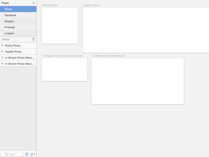Click the In-Stream Photo (Maximum) artboard title
This screenshot has width=209, height=157.
coord(109,56)
